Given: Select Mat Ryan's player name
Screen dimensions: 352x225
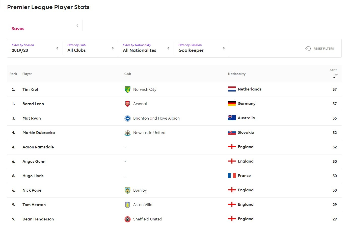Looking at the screenshot, I should coord(32,118).
